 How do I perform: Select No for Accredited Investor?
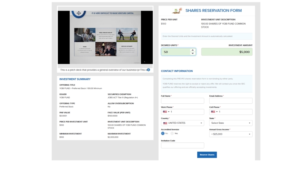click(163, 133)
